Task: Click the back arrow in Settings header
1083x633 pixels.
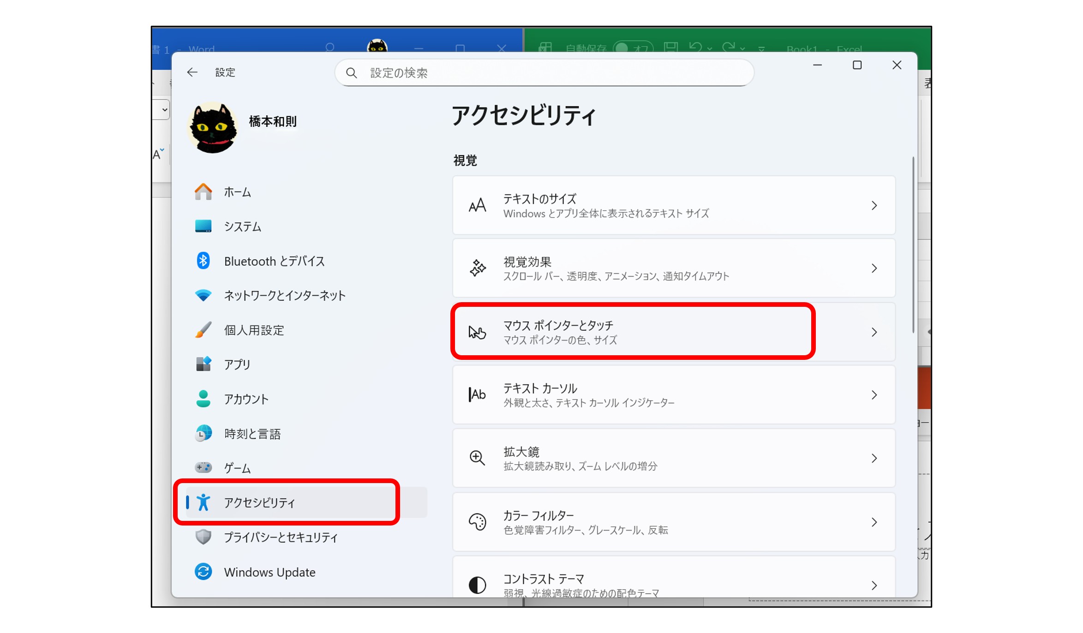Action: pos(192,72)
